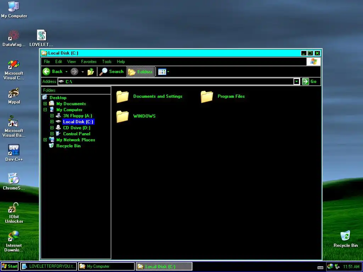Select the Microsoft Visual Ba... desktop shortcut

tap(14, 121)
